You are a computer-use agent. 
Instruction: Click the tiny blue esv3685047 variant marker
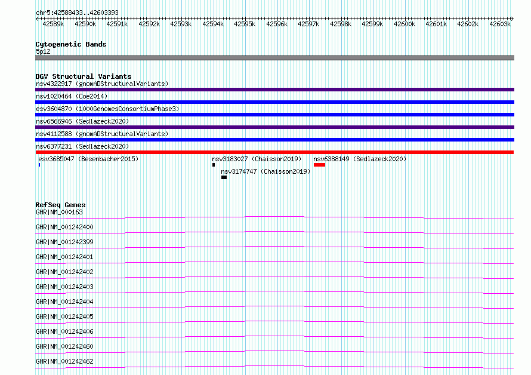tap(39, 165)
